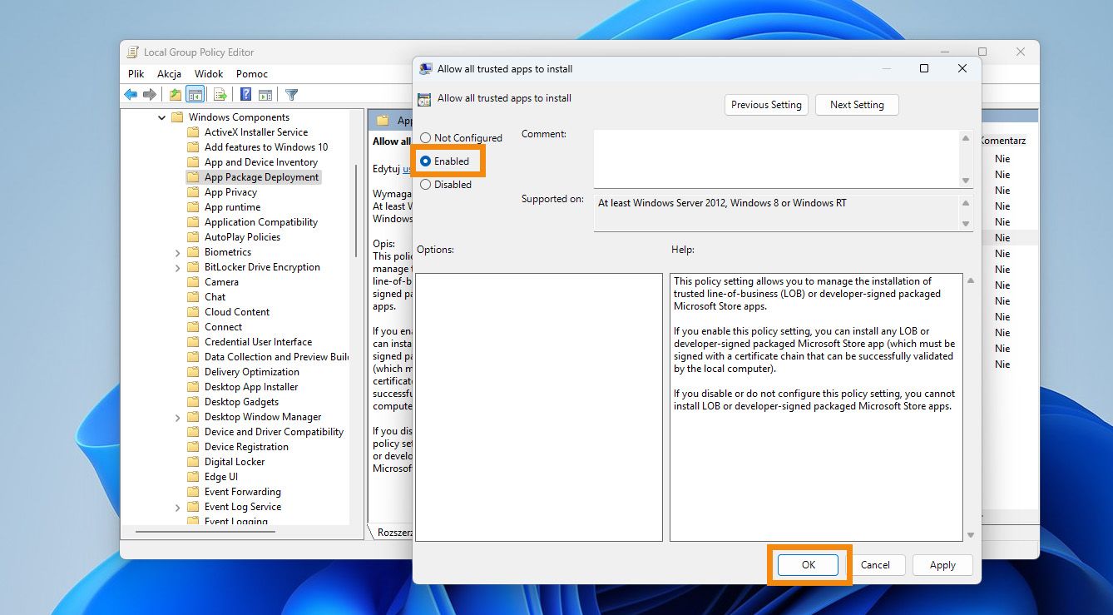Select the Disabled radio button
This screenshot has height=615, width=1113.
[426, 185]
